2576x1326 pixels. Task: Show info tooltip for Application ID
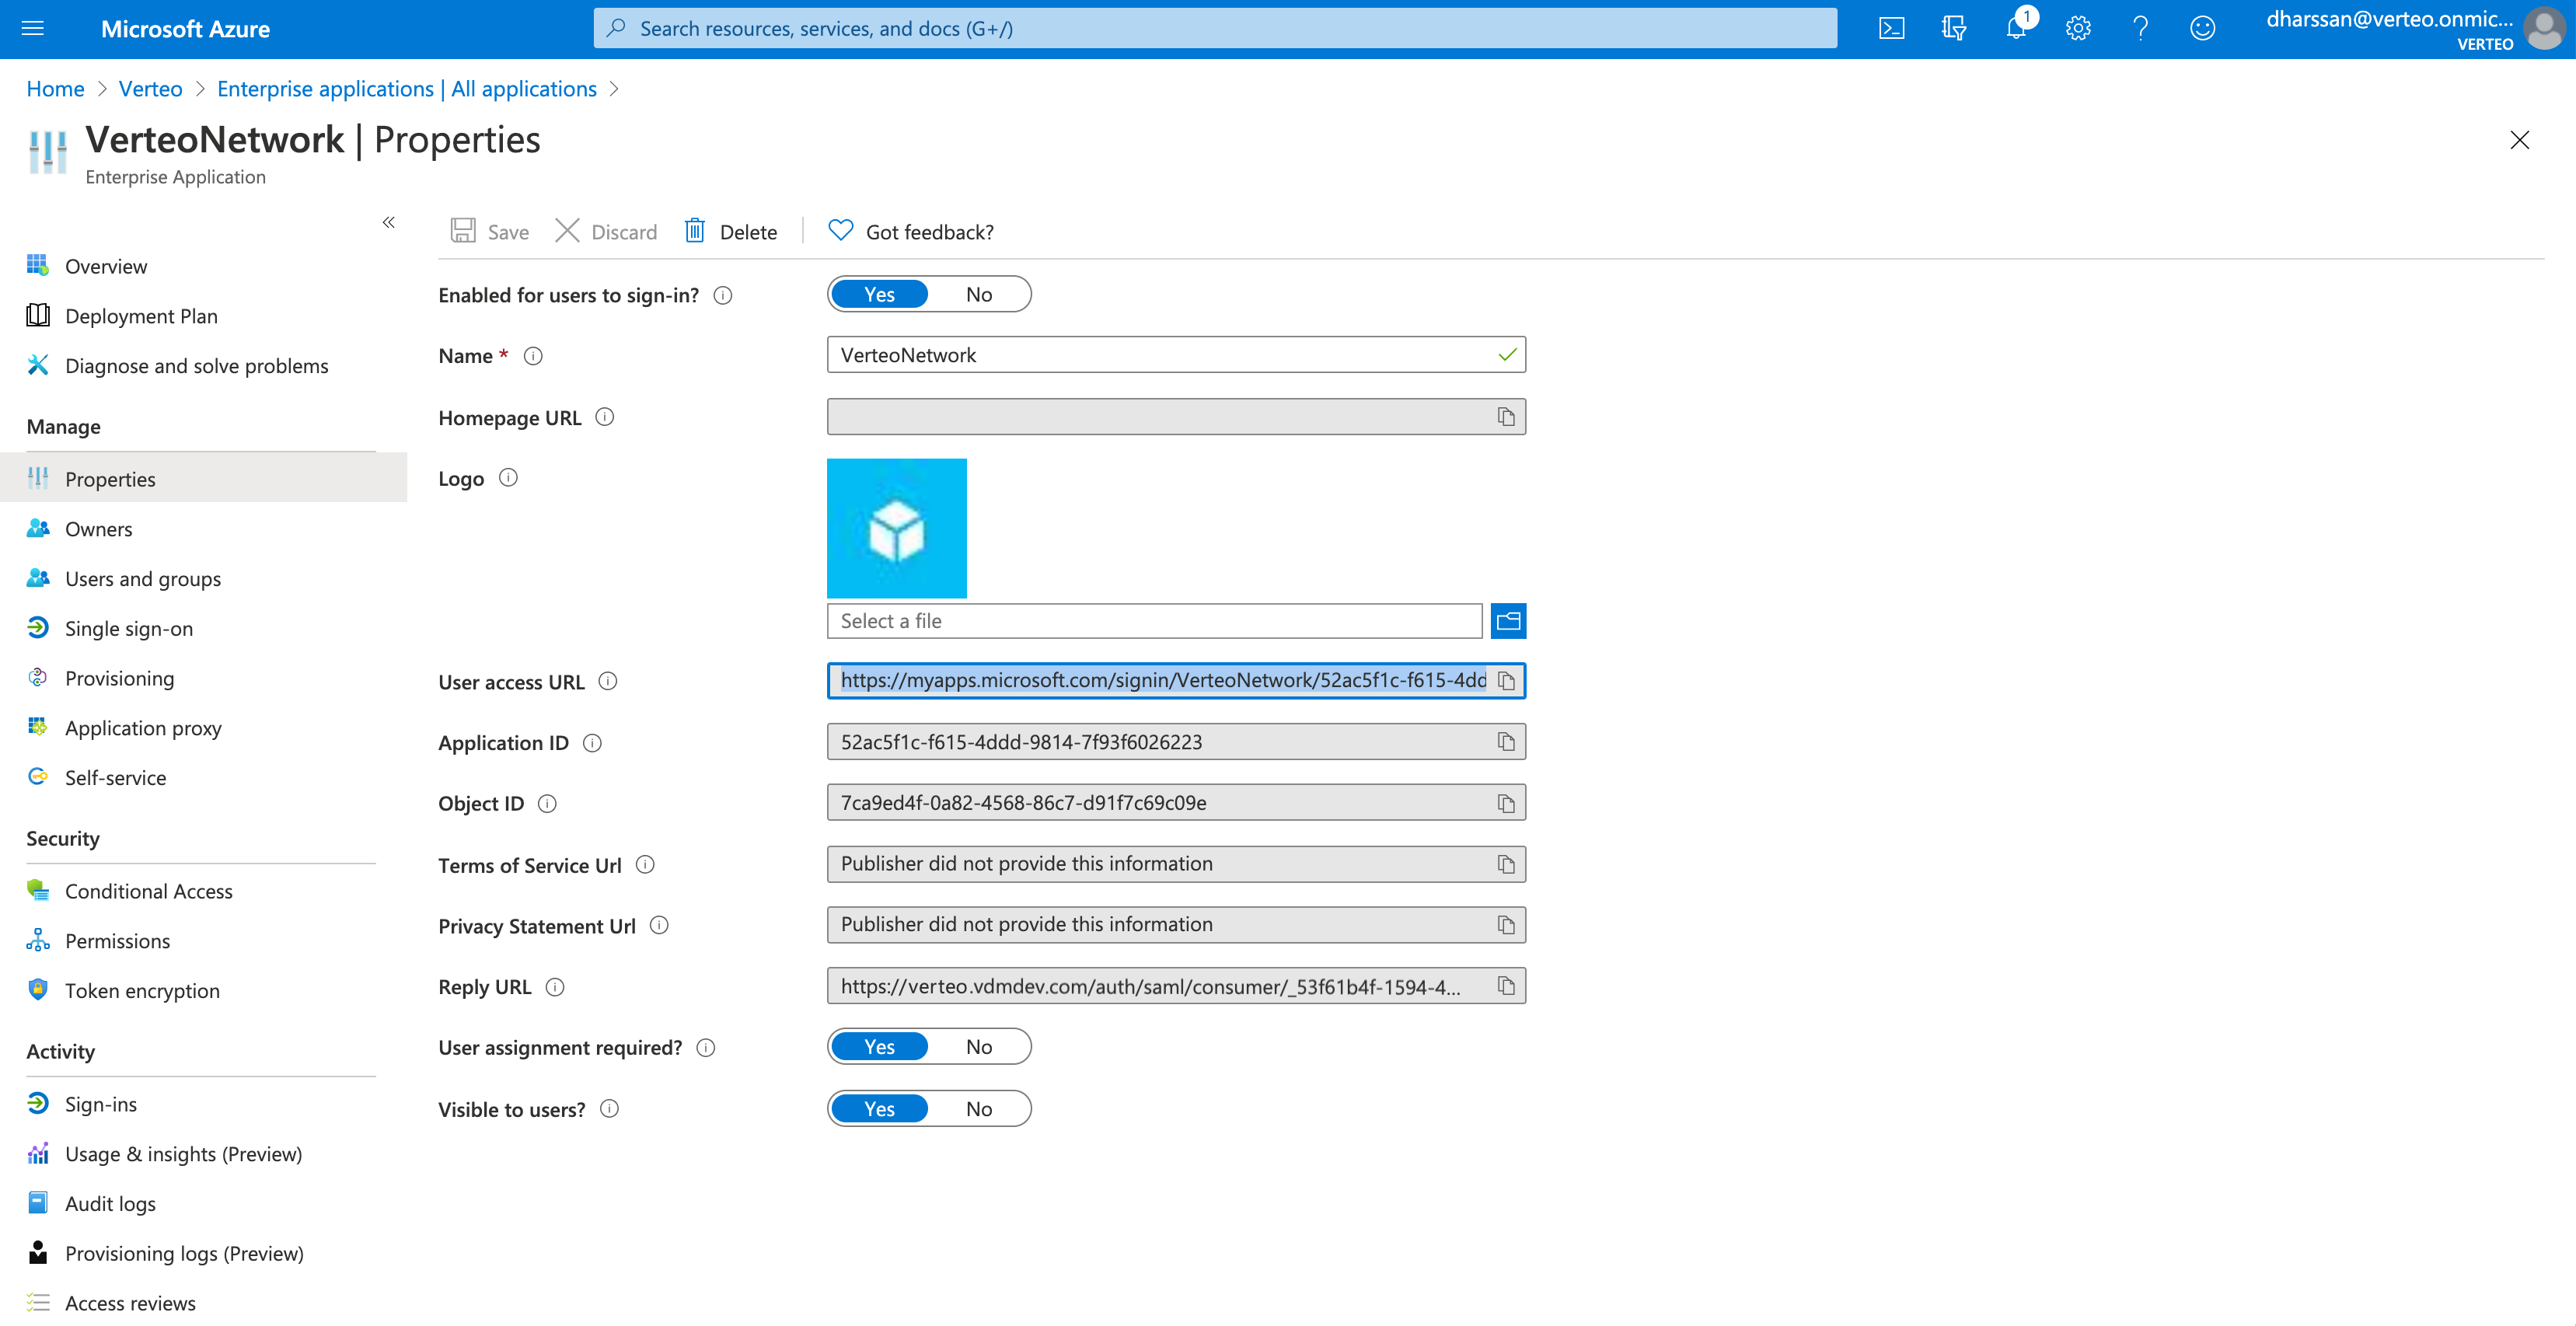[592, 743]
